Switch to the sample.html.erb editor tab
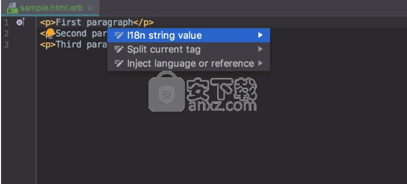This screenshot has width=407, height=184. click(51, 8)
